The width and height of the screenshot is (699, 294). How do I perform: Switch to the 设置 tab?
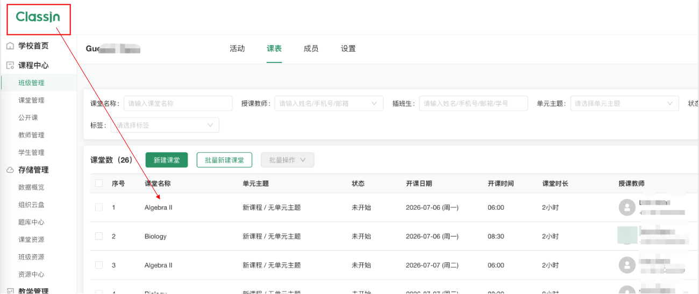(x=348, y=48)
